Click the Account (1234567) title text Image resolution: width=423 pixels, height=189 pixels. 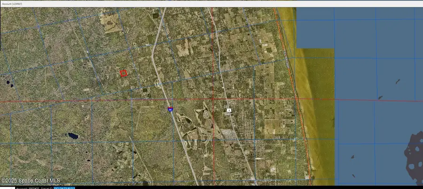[x=12, y=4]
